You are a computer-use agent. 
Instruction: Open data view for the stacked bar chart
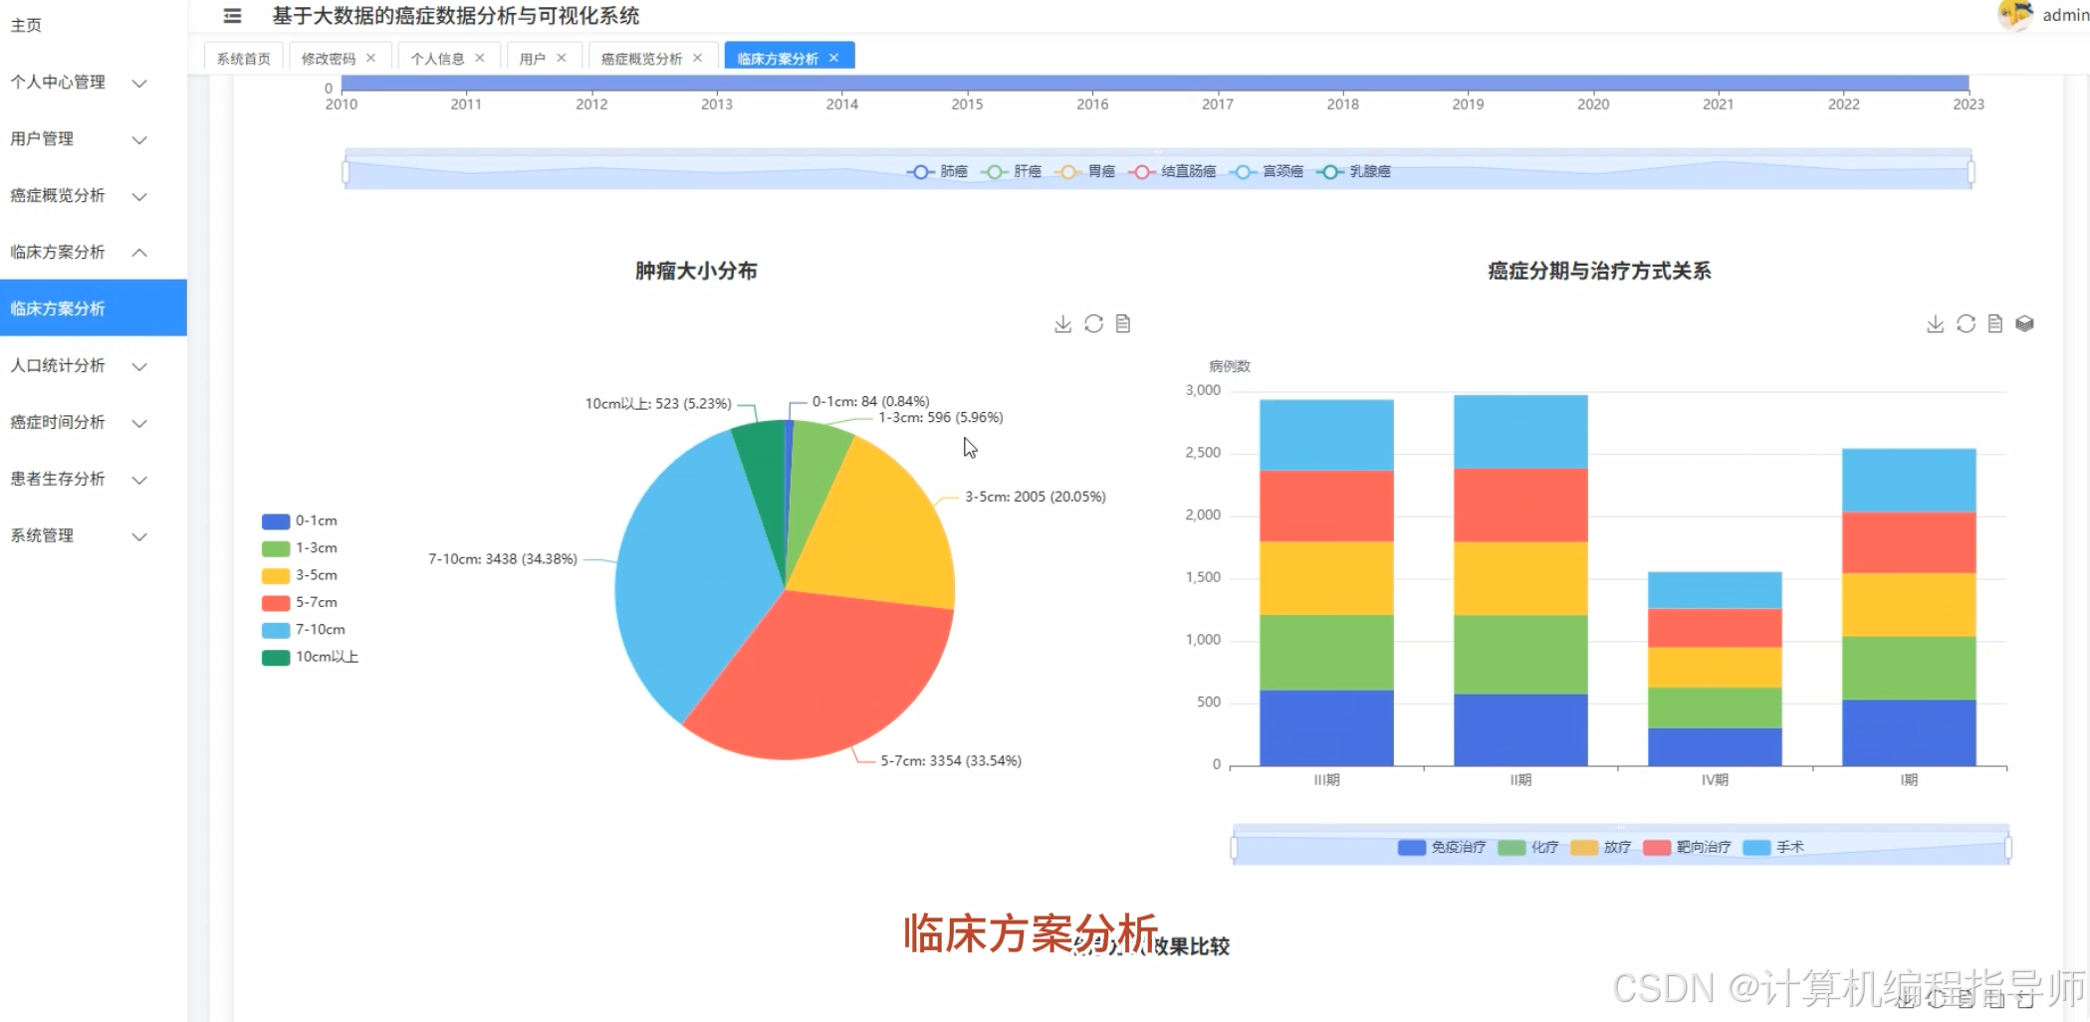click(1994, 323)
